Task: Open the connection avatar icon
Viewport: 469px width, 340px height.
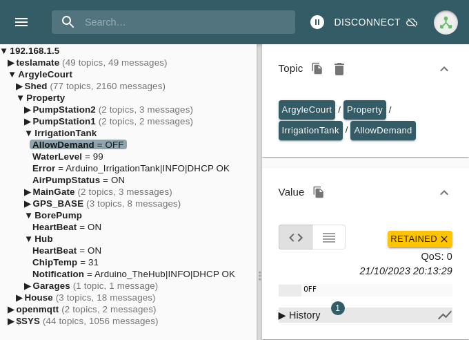Action: click(x=446, y=22)
